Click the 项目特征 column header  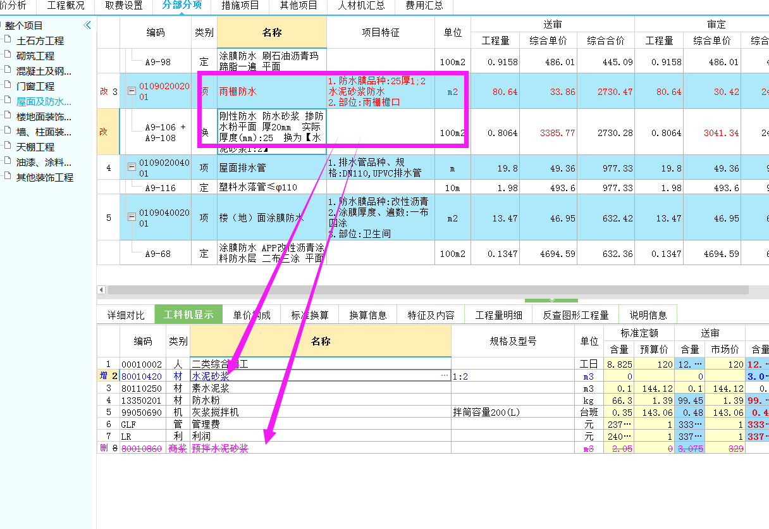point(380,32)
